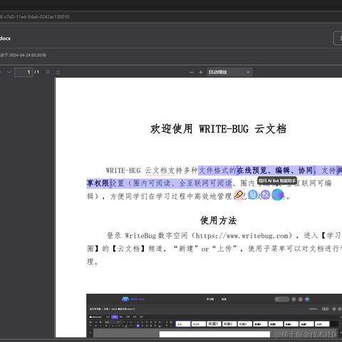Screen dimensions: 342x342
Task: Click the highlighted text 享权限
Action: (x=98, y=183)
